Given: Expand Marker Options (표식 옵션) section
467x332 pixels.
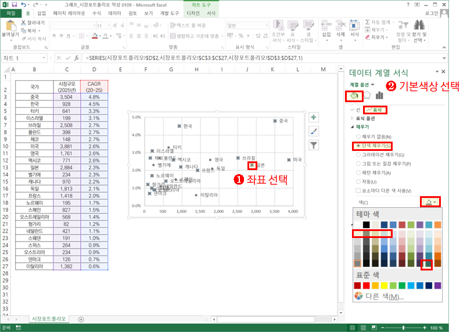Looking at the screenshot, I should 353,118.
